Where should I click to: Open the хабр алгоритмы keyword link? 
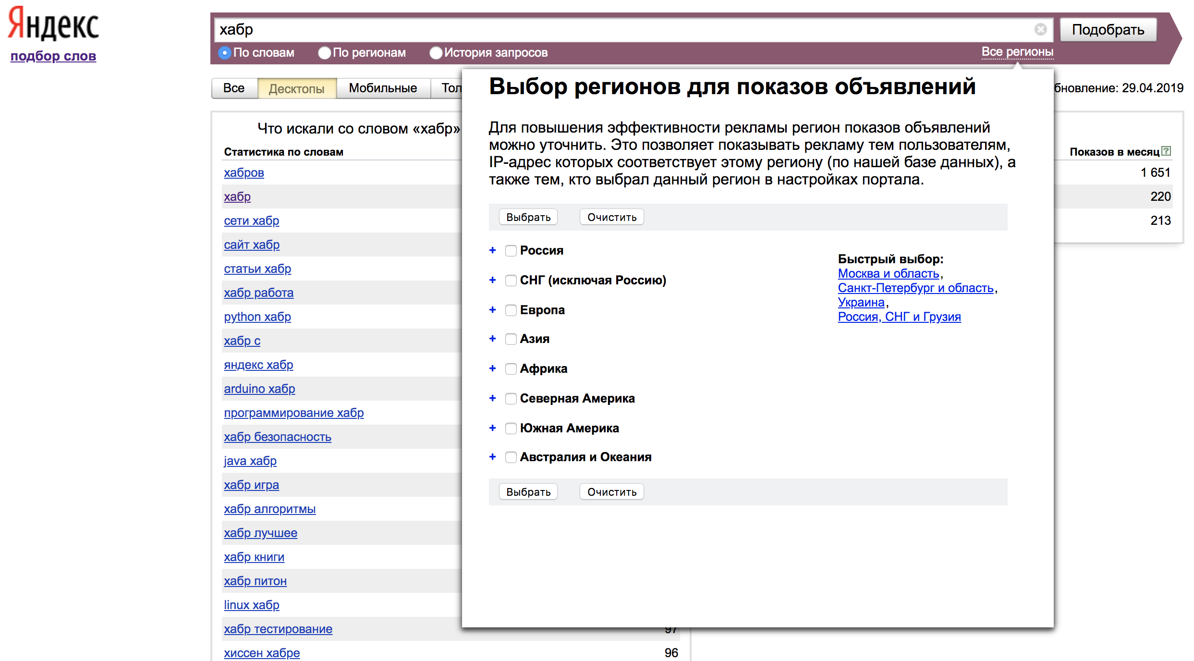270,509
